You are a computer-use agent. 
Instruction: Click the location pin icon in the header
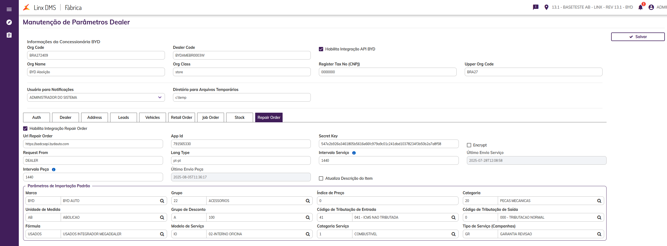(546, 7)
